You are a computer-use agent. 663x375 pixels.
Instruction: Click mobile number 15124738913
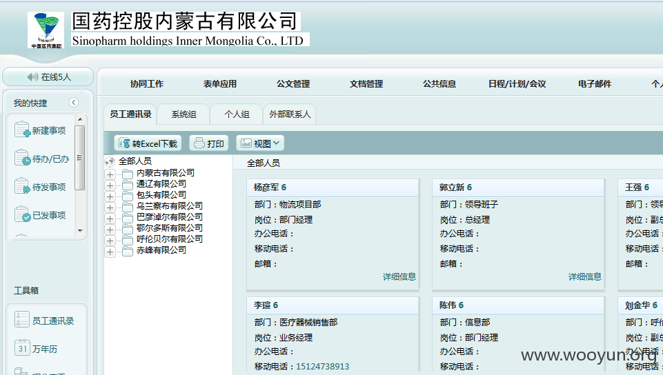(323, 367)
